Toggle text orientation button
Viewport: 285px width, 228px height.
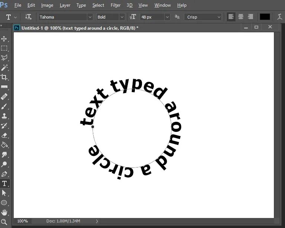28,17
